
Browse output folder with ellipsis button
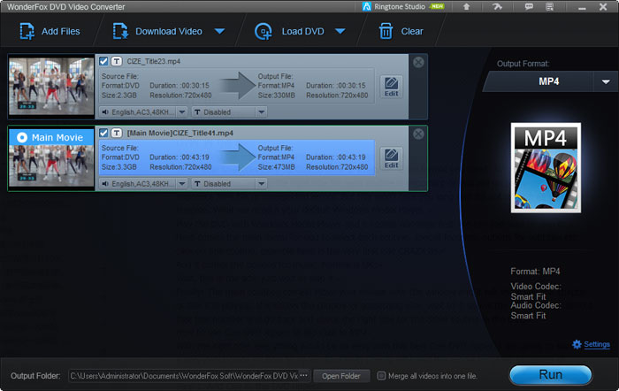[x=304, y=376]
